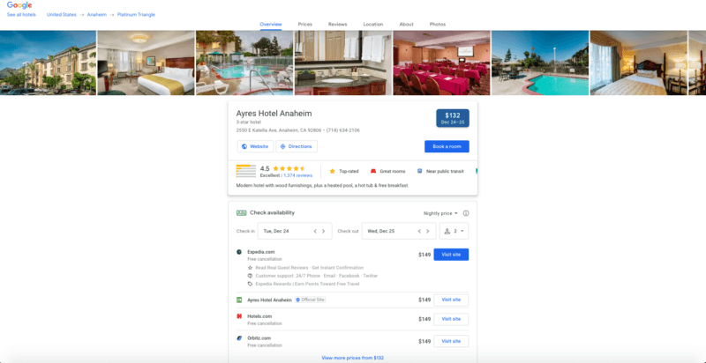
Task: Click the Top-rated star icon
Action: click(333, 171)
